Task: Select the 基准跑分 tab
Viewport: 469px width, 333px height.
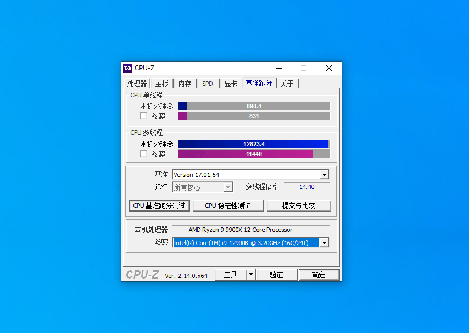Action: pyautogui.click(x=259, y=83)
